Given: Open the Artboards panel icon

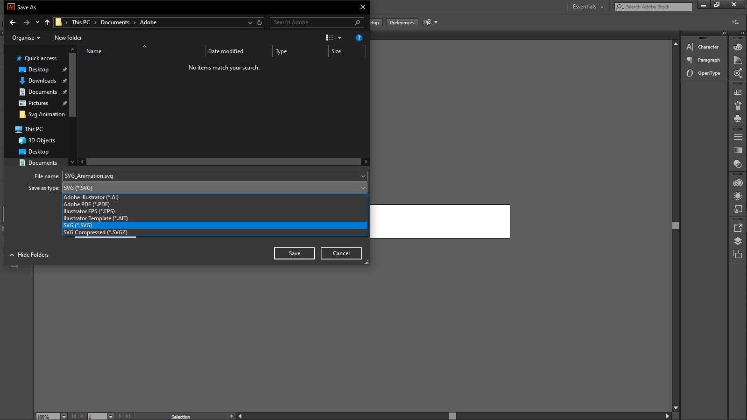Looking at the screenshot, I should [x=738, y=254].
